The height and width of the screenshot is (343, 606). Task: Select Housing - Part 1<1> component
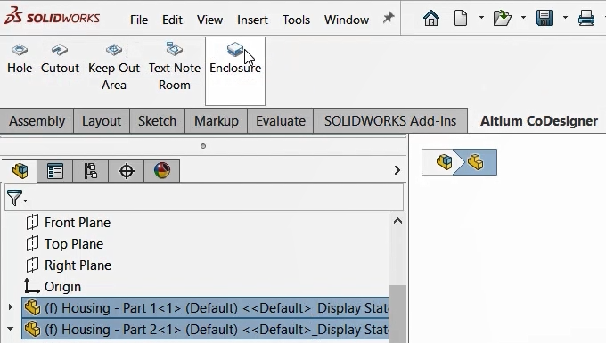click(205, 308)
